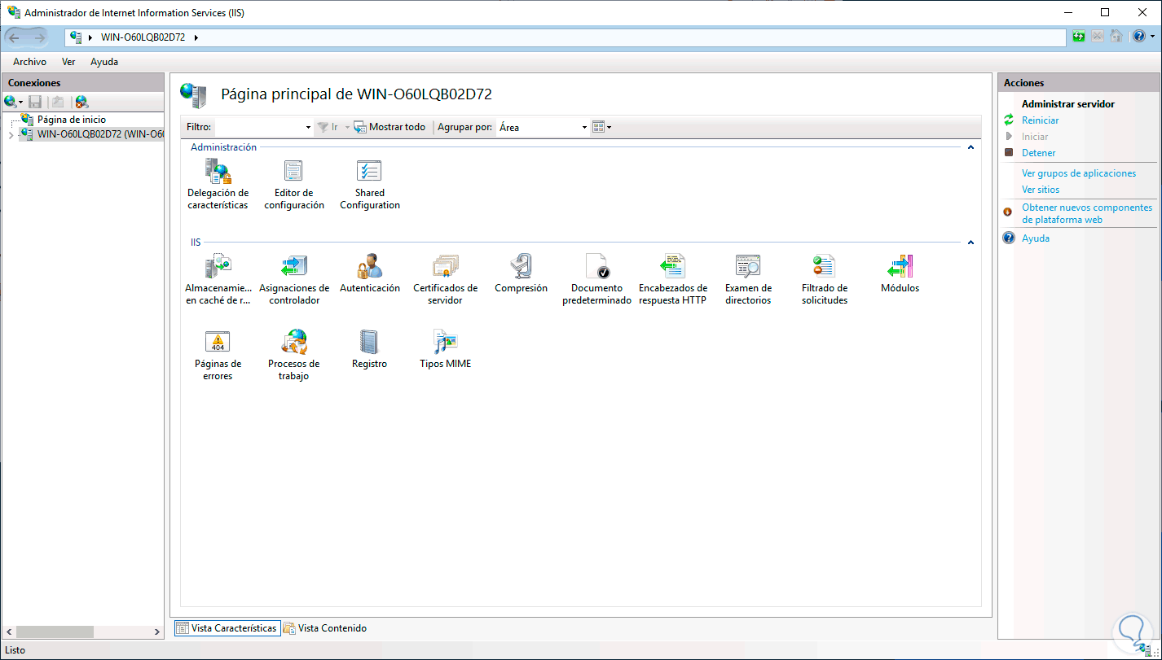Click the create connection globe icon in Conexiones

14,102
